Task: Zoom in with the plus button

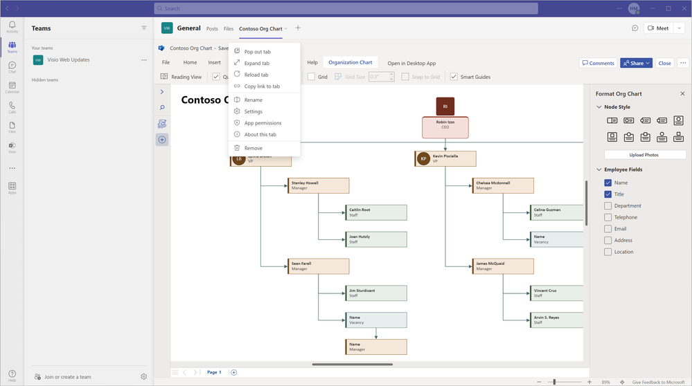Action: pos(589,382)
